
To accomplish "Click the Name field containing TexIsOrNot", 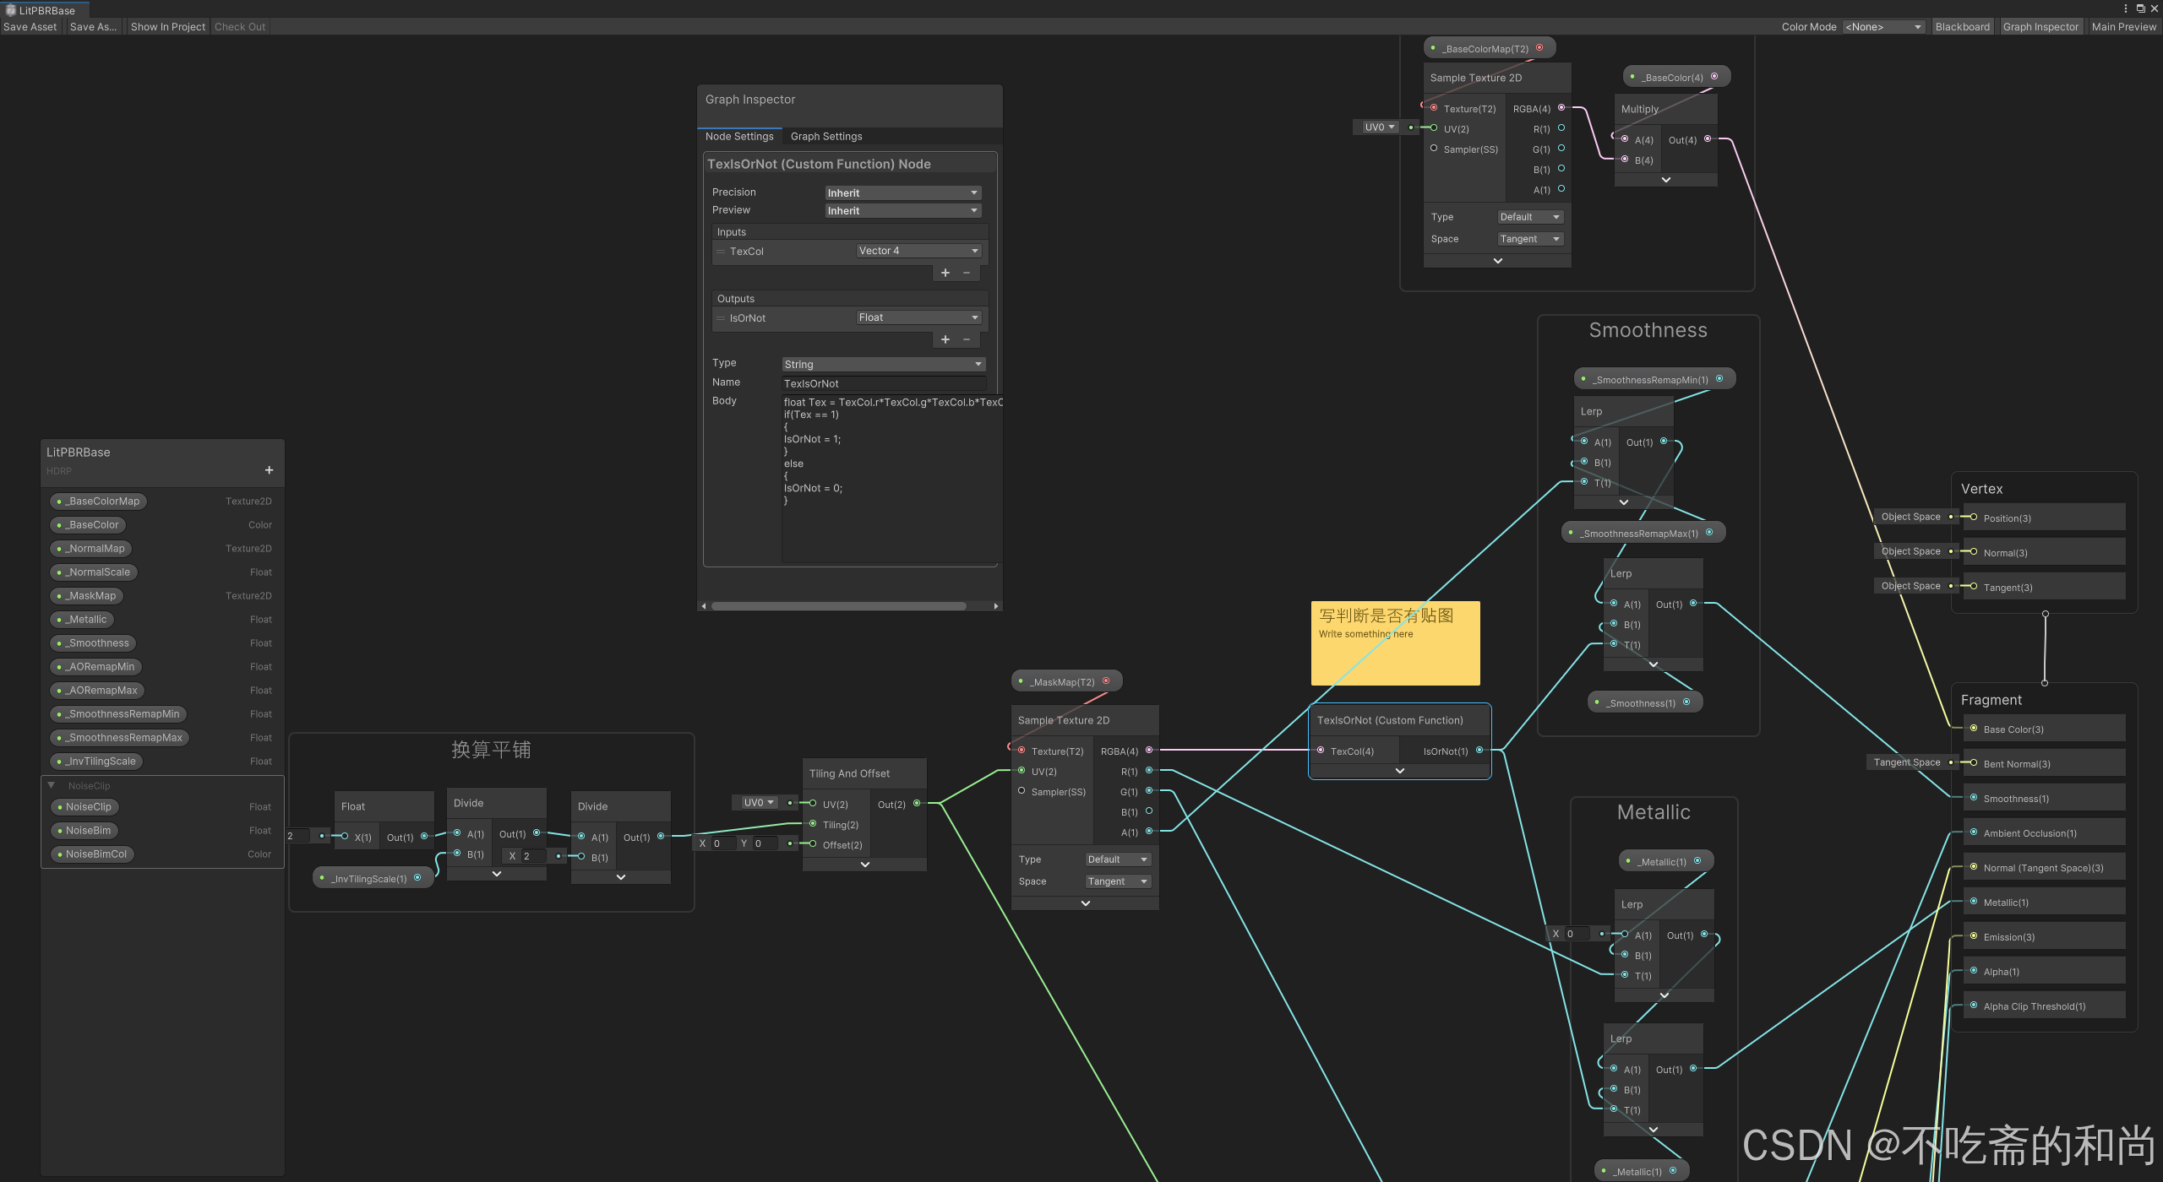I will point(883,383).
